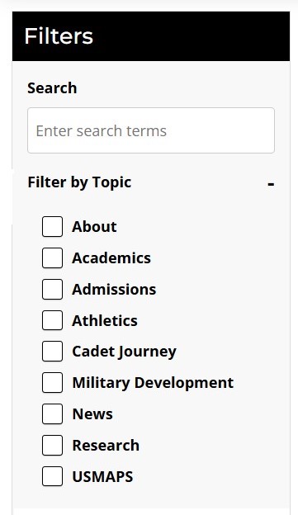This screenshot has width=298, height=515.
Task: Click the Military Development label text
Action: (x=153, y=383)
